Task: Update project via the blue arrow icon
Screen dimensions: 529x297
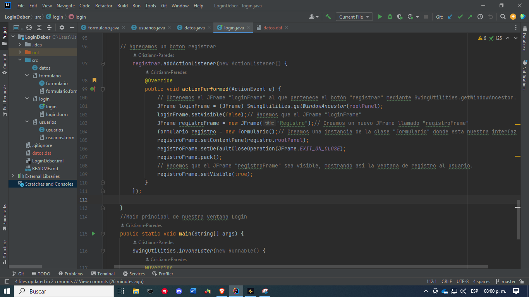Action: (450, 17)
